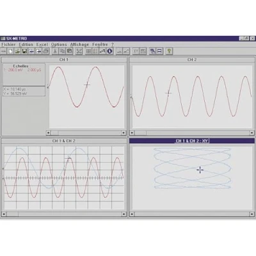Toggle the XY display toolbar icon
Viewport: 256px width, 256px height.
[x=136, y=51]
